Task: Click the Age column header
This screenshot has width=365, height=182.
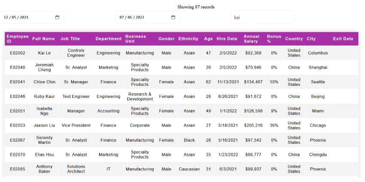Action: click(208, 39)
